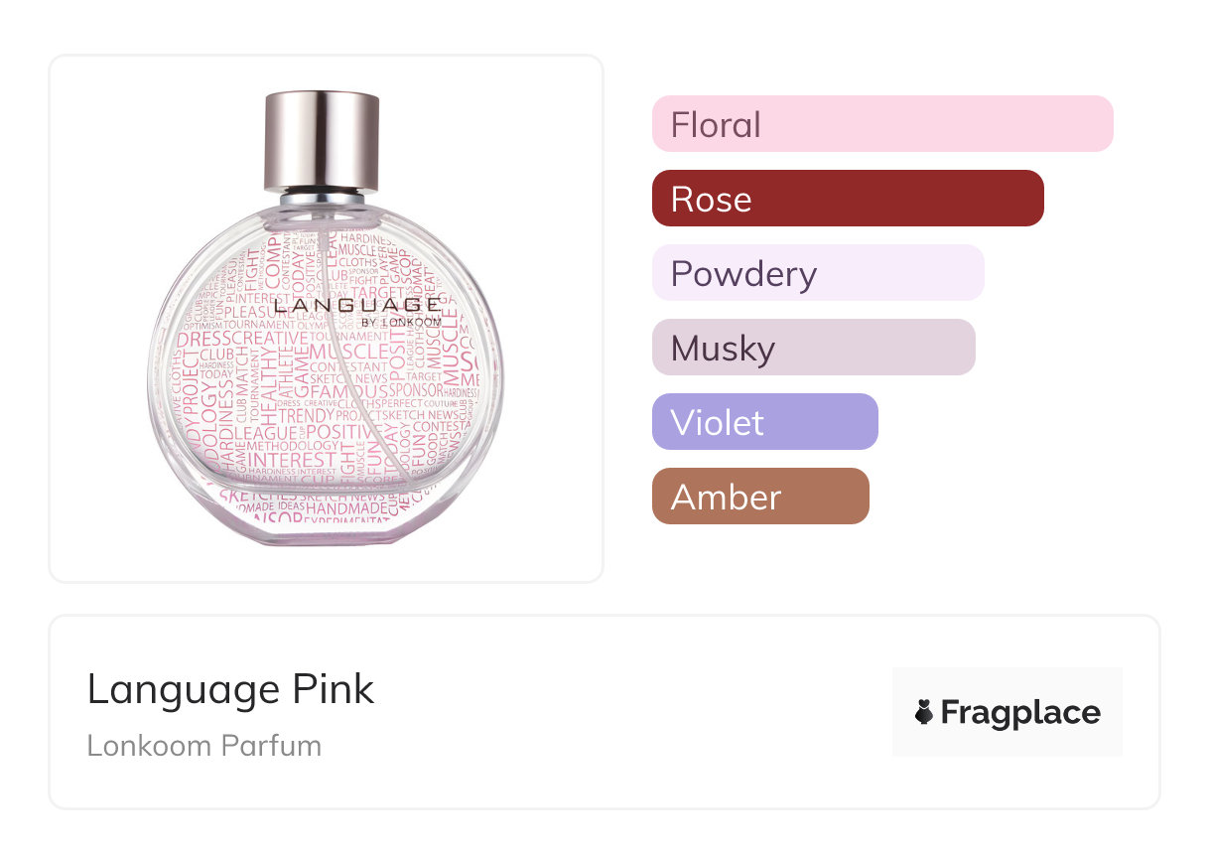Select the Floral accord bar

coord(881,124)
